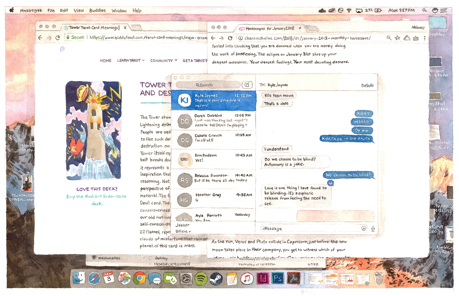Image resolution: width=459 pixels, height=296 pixels.
Task: Open the emoji picker in Messages
Action: pos(364,228)
